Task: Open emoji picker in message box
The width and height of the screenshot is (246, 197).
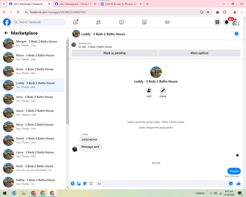Action: (x=231, y=184)
